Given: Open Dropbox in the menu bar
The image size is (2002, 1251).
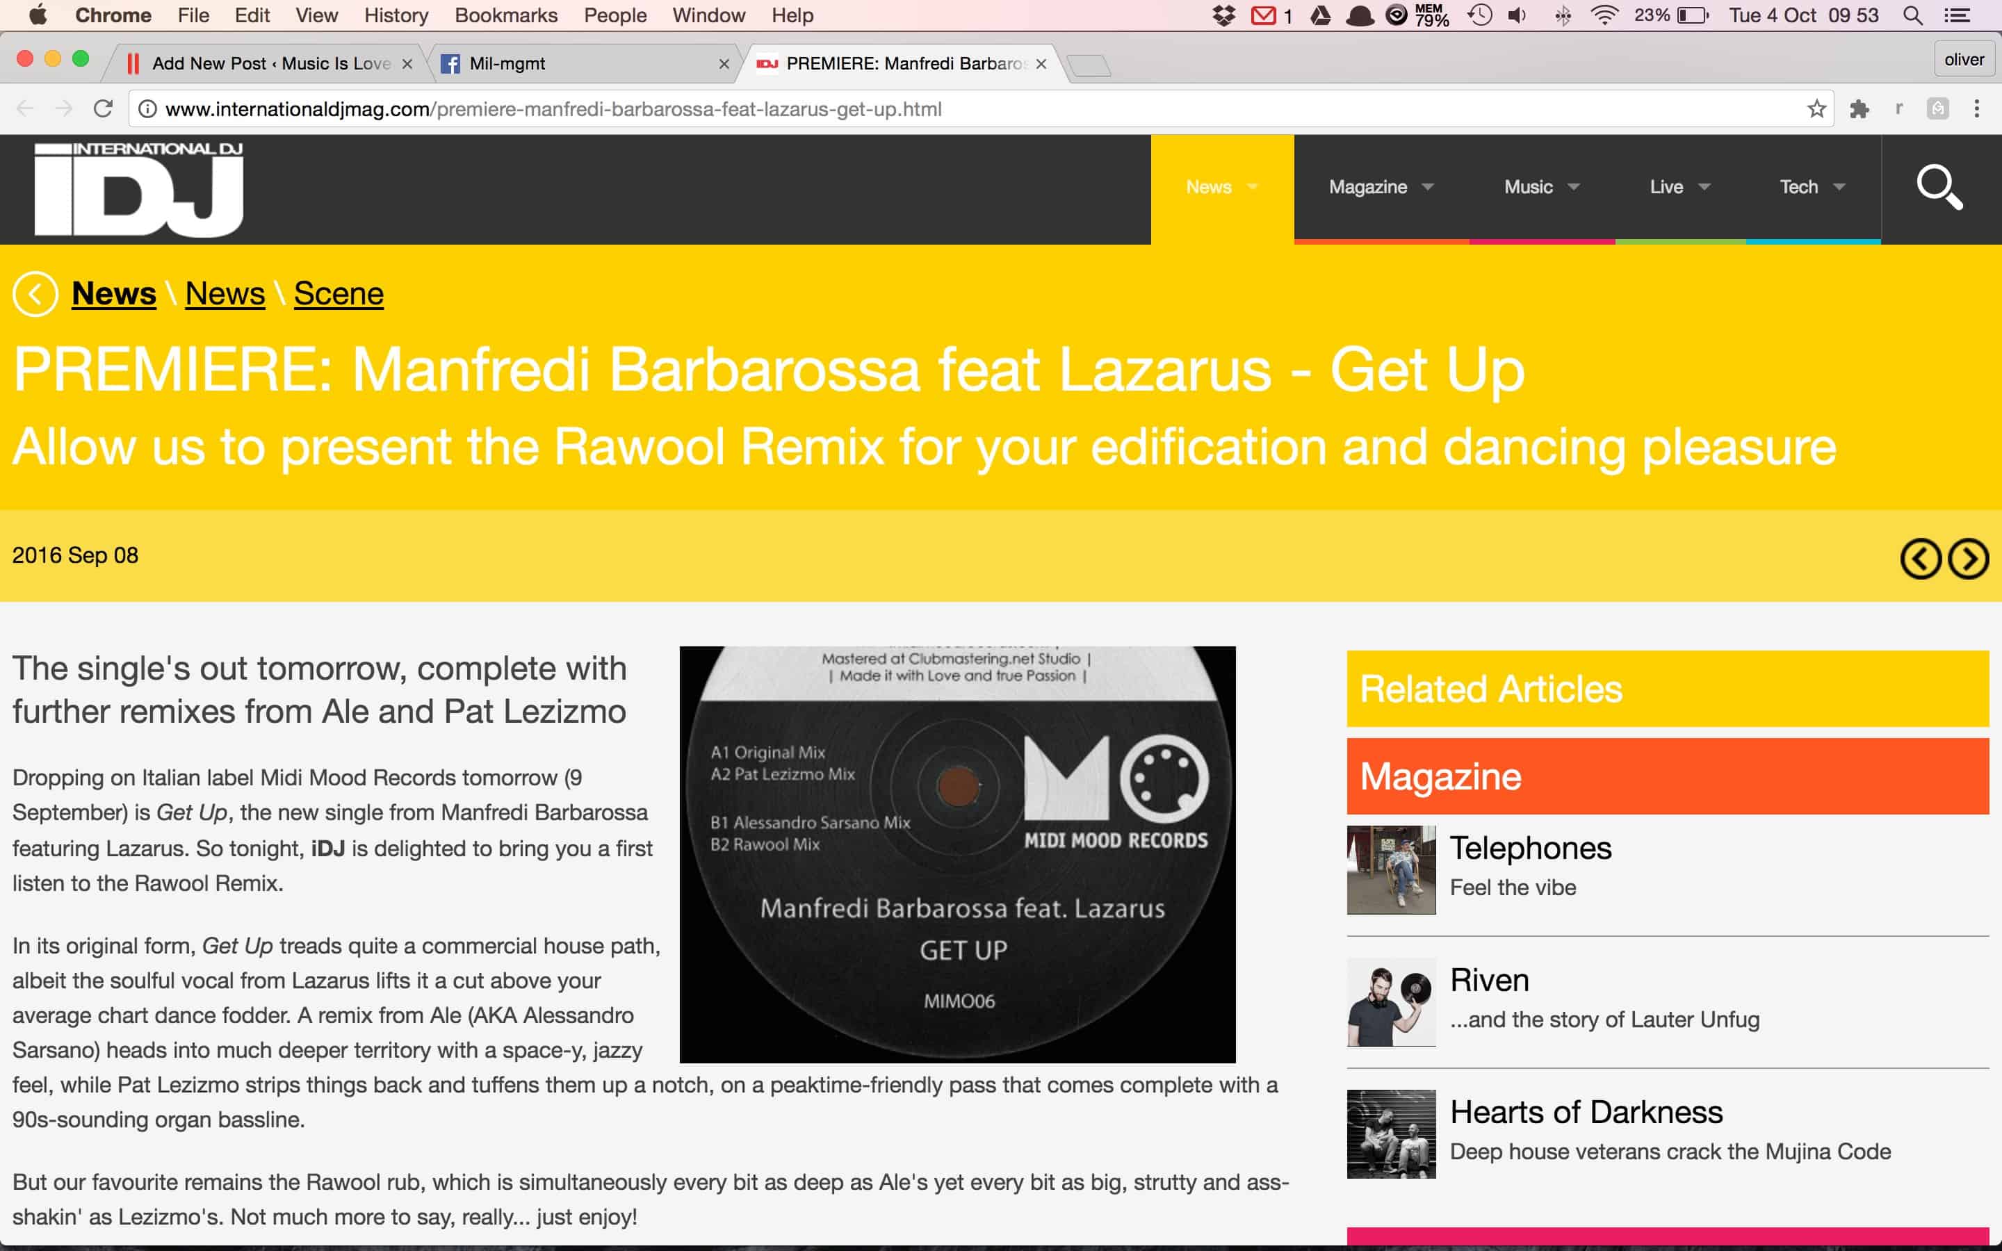Looking at the screenshot, I should click(x=1223, y=15).
